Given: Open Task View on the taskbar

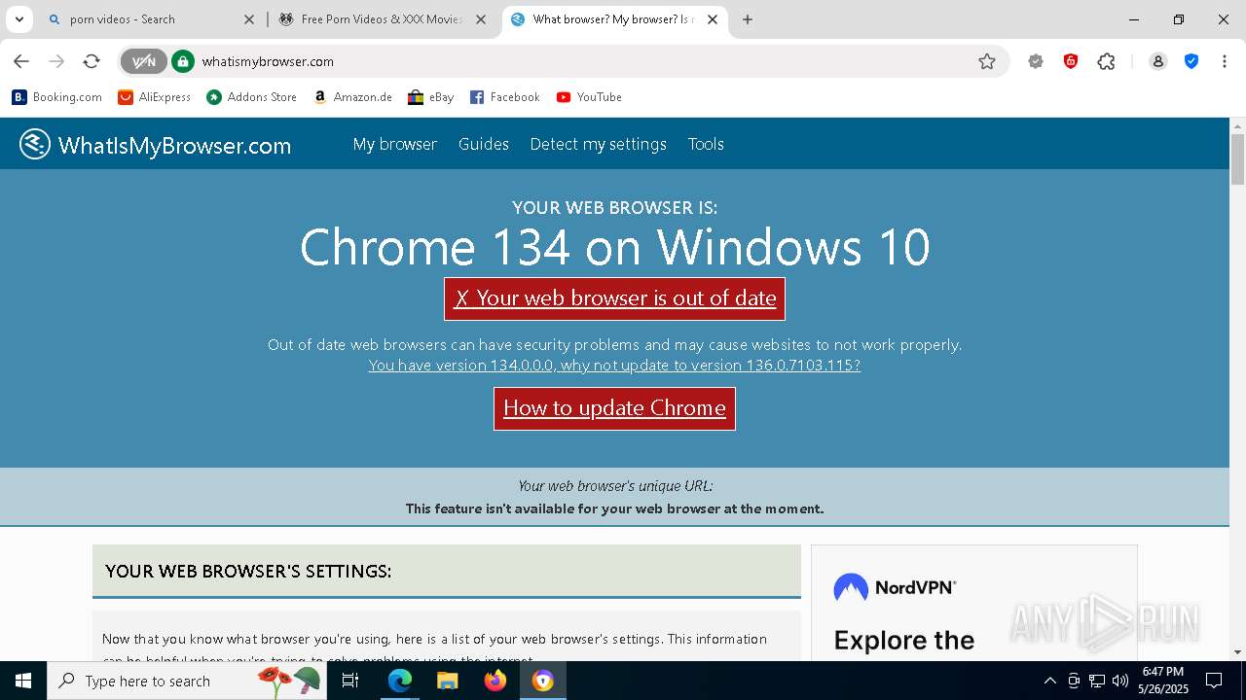Looking at the screenshot, I should pyautogui.click(x=350, y=681).
